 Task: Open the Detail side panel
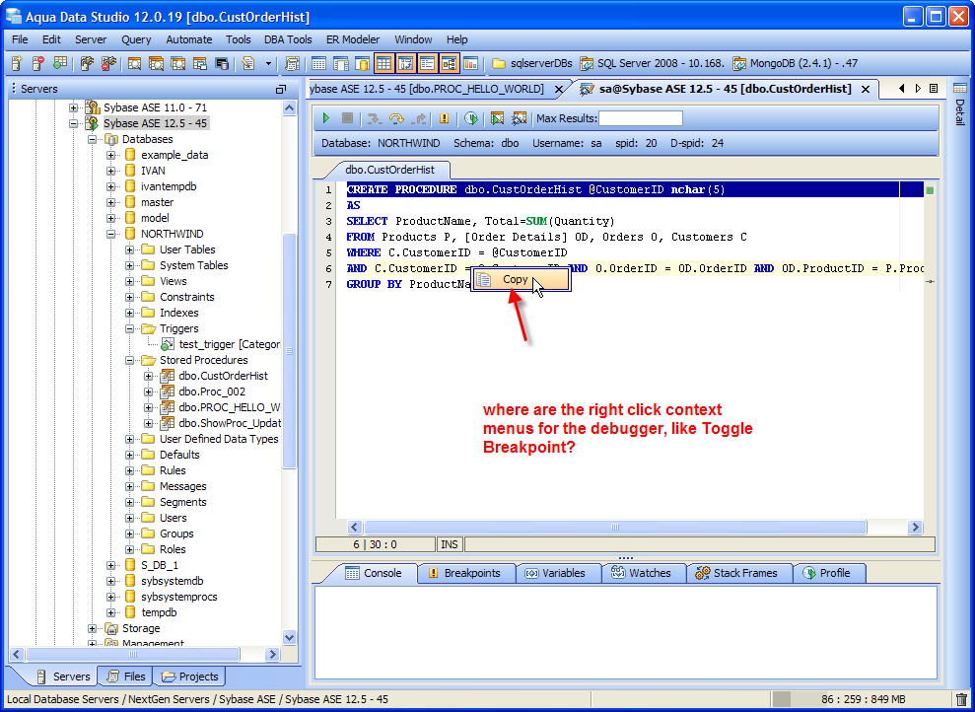pos(959,104)
